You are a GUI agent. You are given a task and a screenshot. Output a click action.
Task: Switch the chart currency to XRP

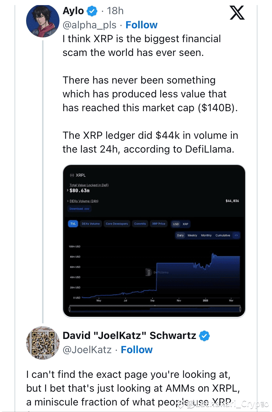[186, 224]
